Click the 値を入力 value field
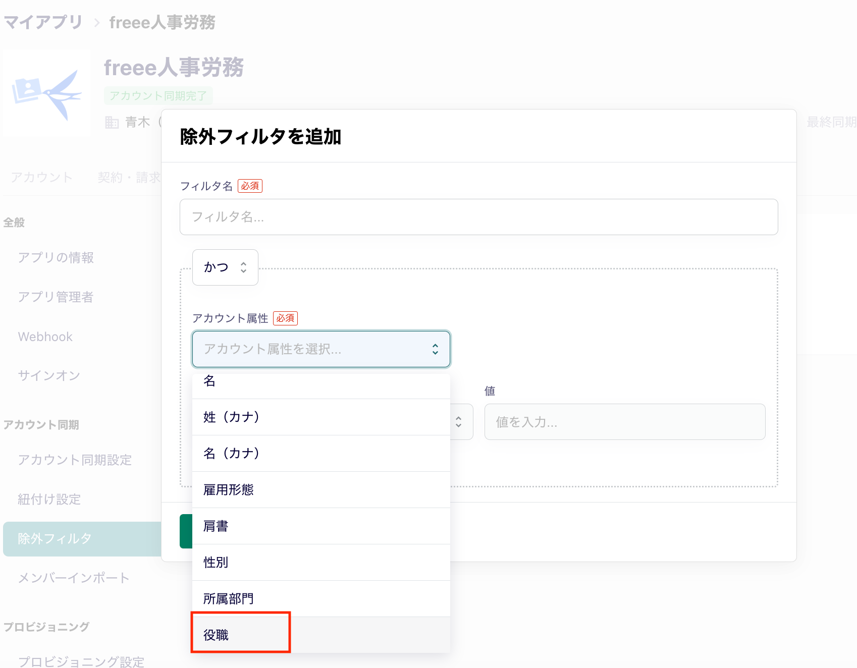The height and width of the screenshot is (668, 857). [624, 422]
